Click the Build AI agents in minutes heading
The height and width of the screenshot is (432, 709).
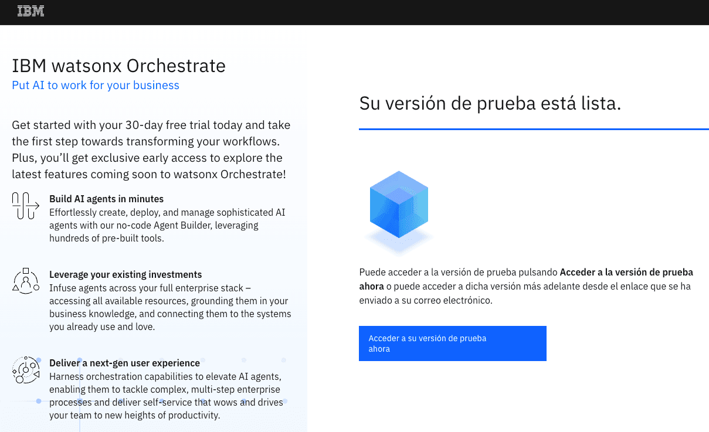(x=106, y=199)
